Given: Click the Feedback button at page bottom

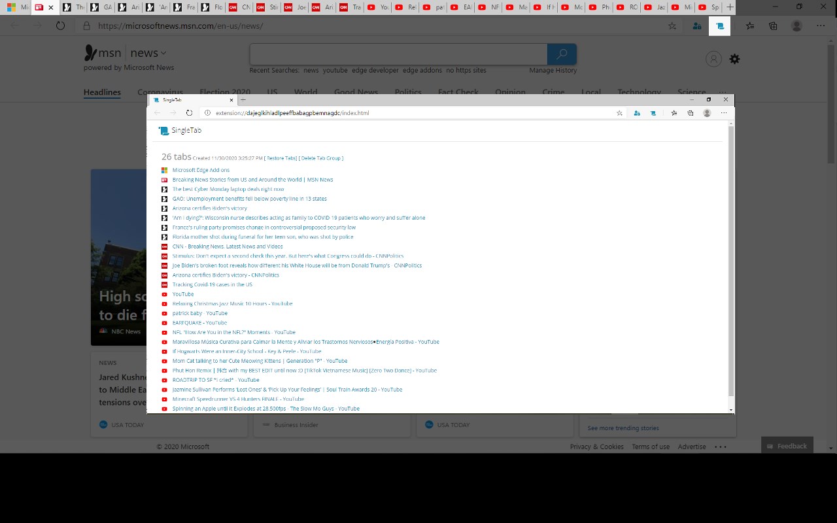Looking at the screenshot, I should pos(787,446).
